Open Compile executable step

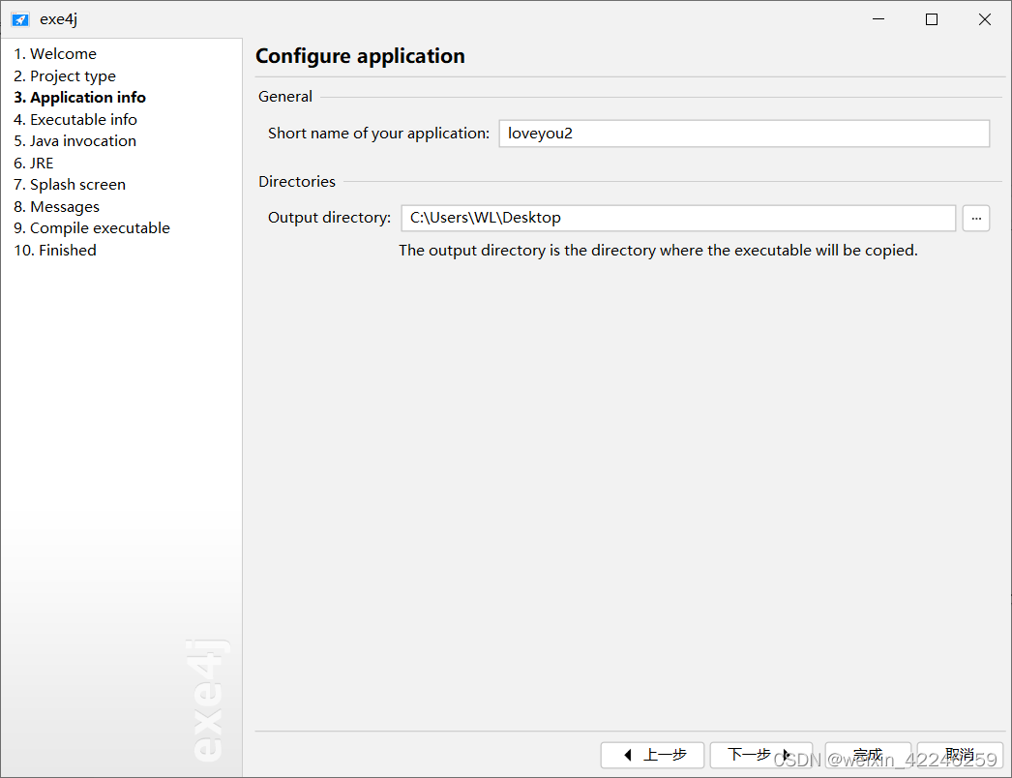point(92,228)
